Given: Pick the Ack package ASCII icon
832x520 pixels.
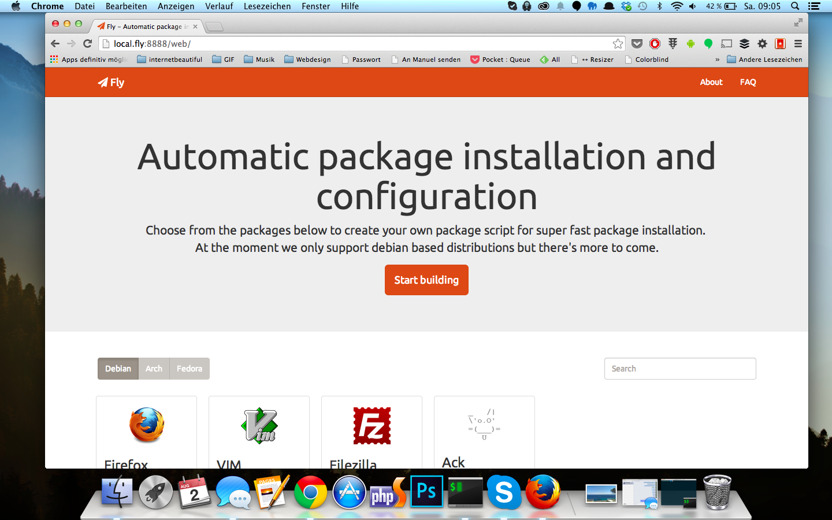Looking at the screenshot, I should 484,425.
